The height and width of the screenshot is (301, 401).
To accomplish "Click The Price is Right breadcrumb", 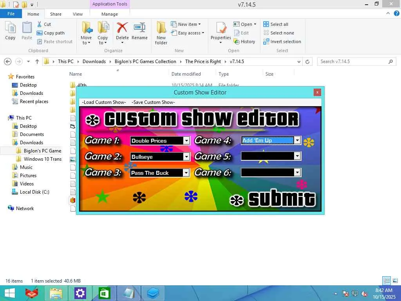I will pyautogui.click(x=203, y=62).
